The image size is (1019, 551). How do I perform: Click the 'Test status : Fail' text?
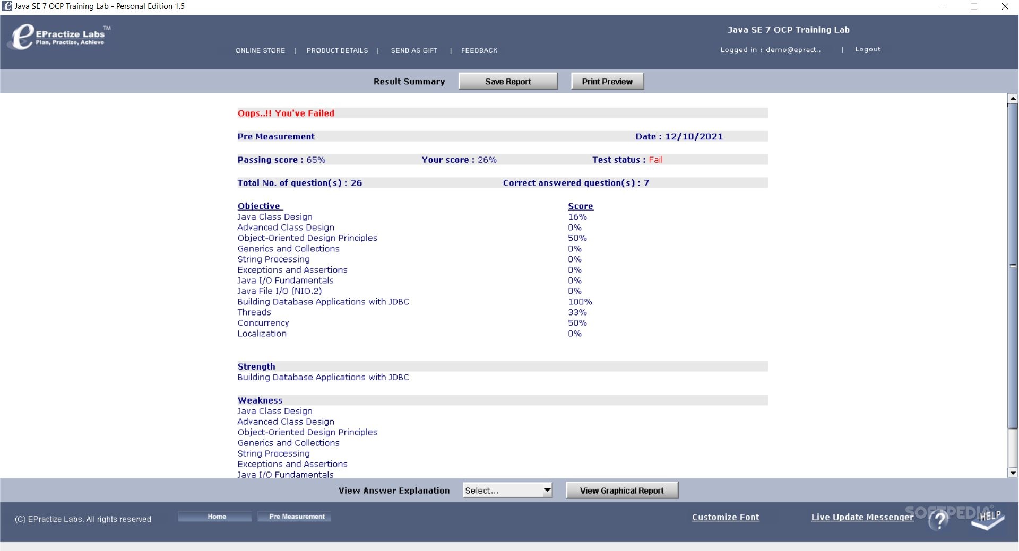pos(627,160)
